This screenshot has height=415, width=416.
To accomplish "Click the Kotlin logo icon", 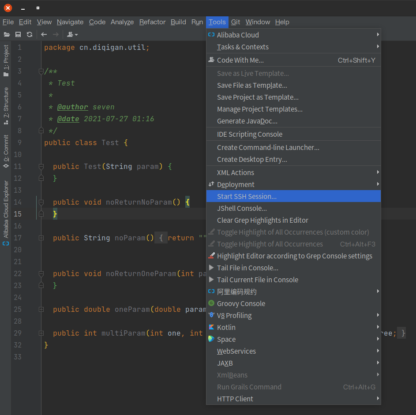I will (x=211, y=327).
